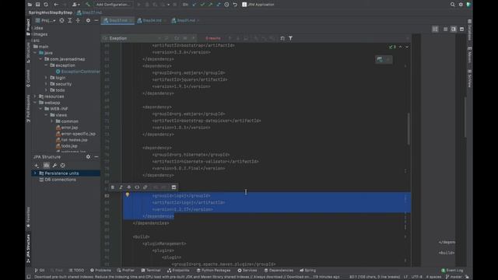Open the Add Configuration dropdown

pyautogui.click(x=113, y=5)
